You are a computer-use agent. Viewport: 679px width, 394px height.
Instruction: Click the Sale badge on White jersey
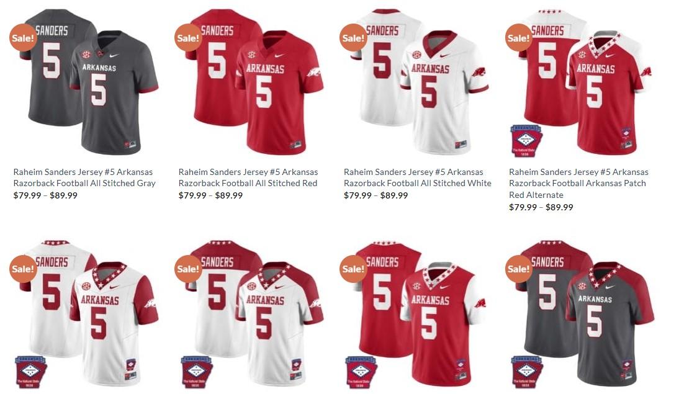(x=353, y=38)
